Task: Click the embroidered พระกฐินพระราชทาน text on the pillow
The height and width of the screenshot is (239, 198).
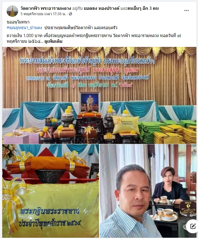Action: point(49,211)
